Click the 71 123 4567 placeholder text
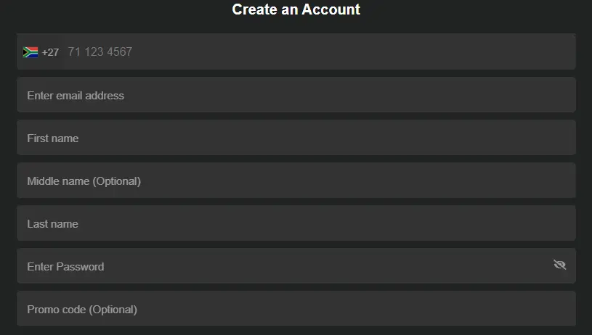Viewport: 592px width, 335px height. pyautogui.click(x=100, y=52)
